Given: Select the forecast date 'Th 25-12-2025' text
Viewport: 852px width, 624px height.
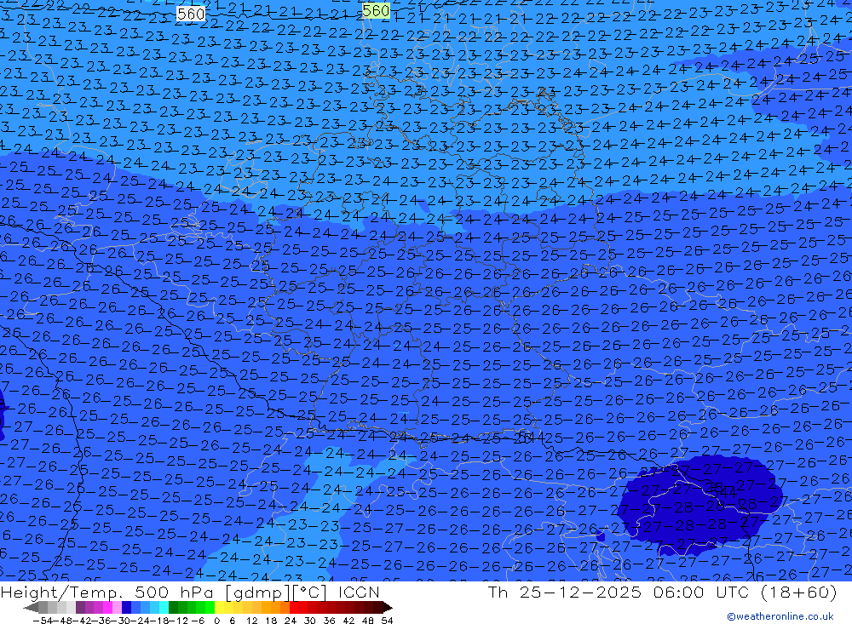Looking at the screenshot, I should coord(565,592).
